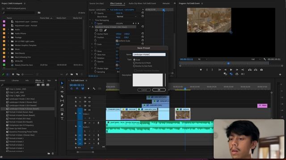Open timeline display settings wrench

click(94, 88)
